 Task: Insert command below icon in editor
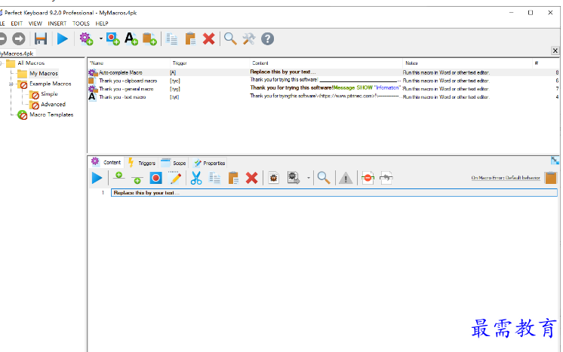pos(137,179)
